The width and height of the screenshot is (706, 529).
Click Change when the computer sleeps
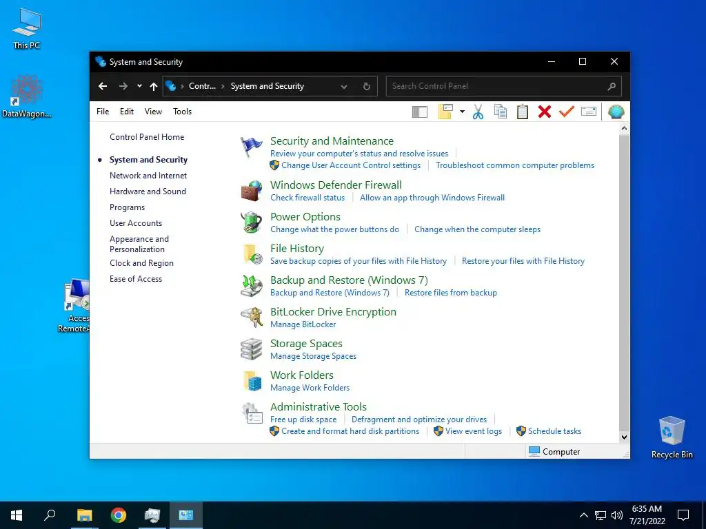coord(477,229)
